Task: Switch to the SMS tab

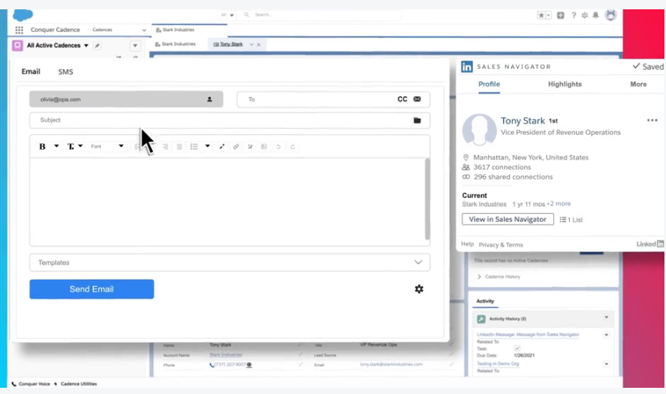Action: point(65,72)
